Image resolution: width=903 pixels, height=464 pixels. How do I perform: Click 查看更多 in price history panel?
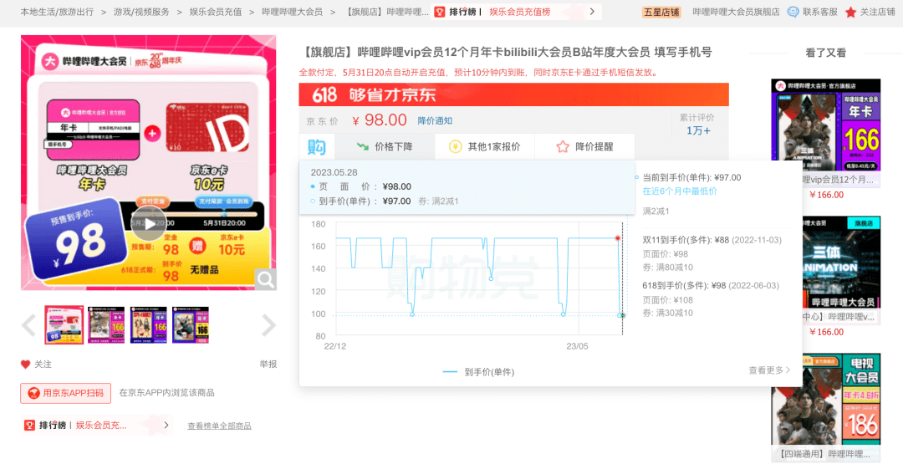[x=769, y=370]
